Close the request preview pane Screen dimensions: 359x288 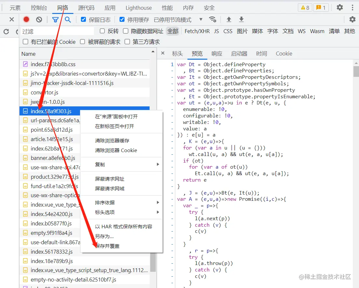click(163, 53)
